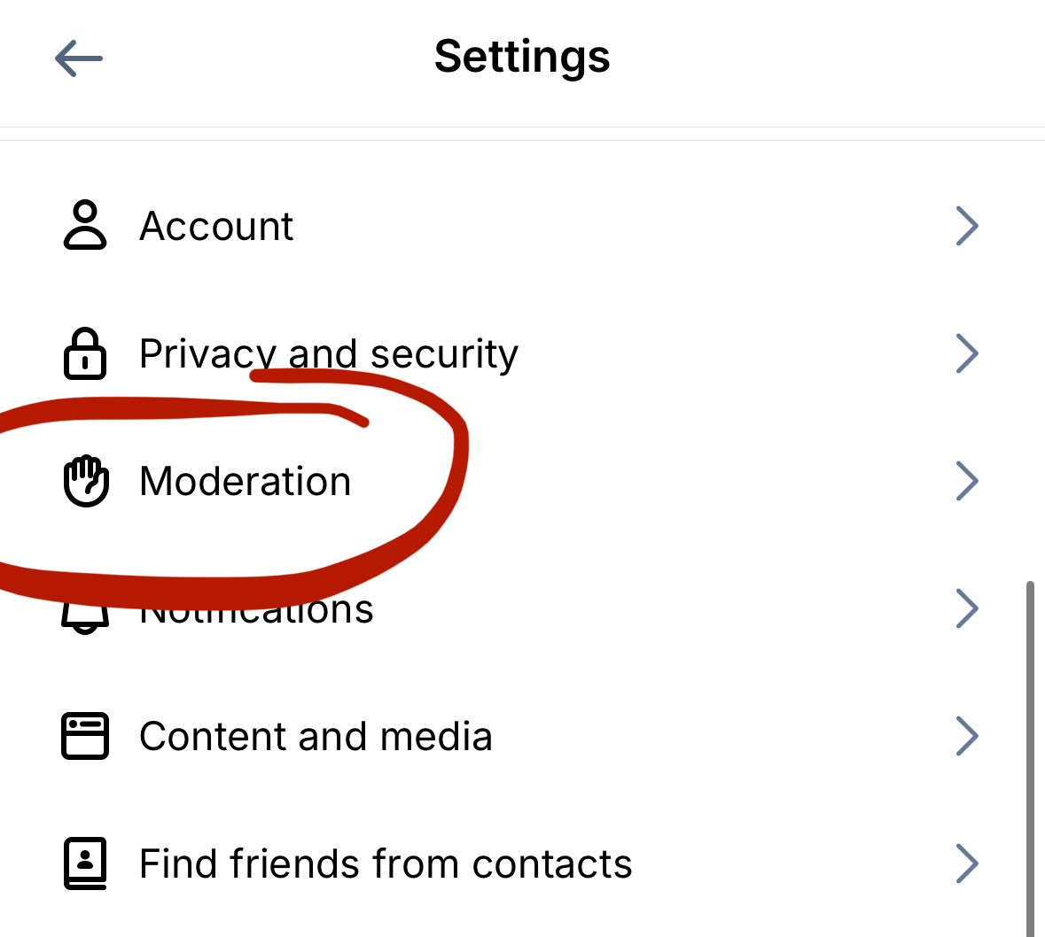Open the Moderation settings label
The width and height of the screenshot is (1045, 937).
tap(246, 481)
